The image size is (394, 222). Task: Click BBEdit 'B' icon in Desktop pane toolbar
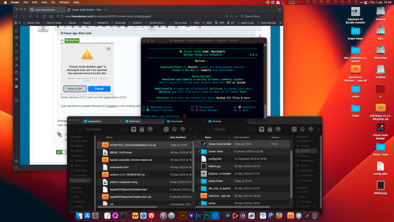coord(294,129)
